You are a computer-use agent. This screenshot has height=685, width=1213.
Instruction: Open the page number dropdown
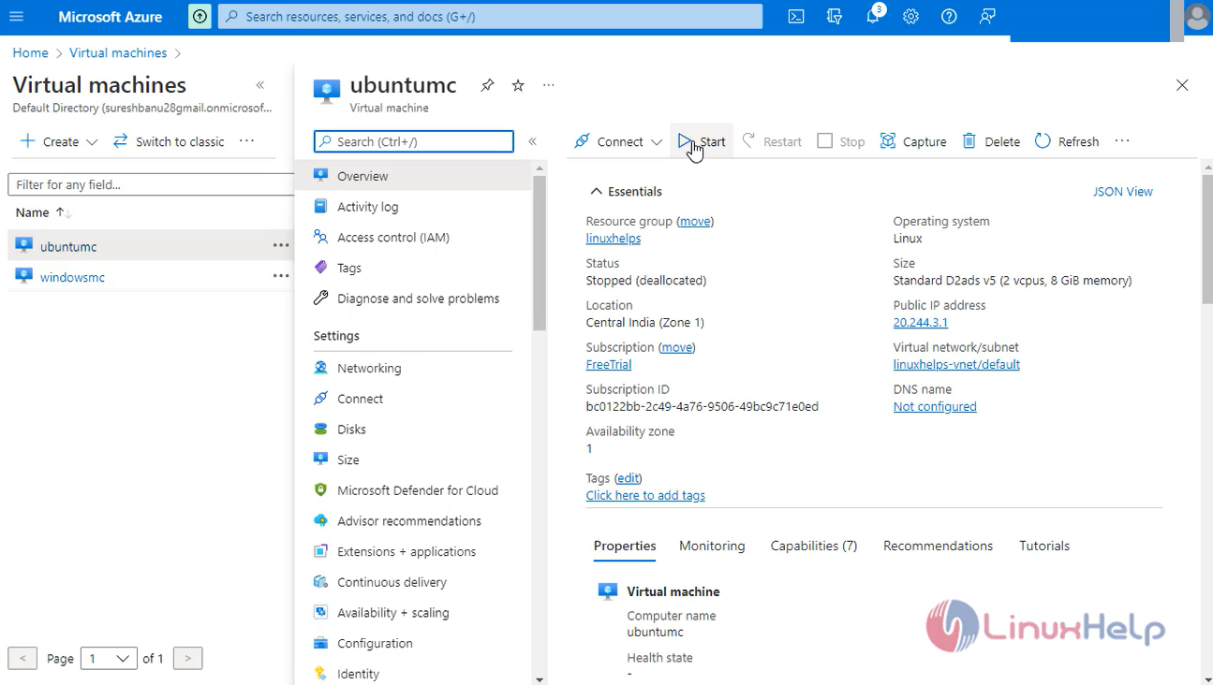109,659
